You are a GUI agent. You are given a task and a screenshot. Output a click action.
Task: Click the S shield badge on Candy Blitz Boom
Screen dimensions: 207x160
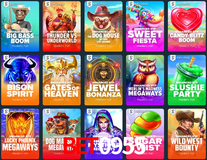[x=173, y=4]
